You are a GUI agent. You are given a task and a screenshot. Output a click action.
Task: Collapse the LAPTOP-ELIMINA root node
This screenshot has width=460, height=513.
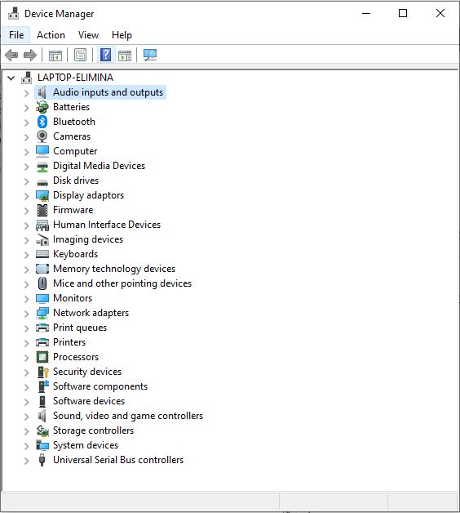click(11, 78)
